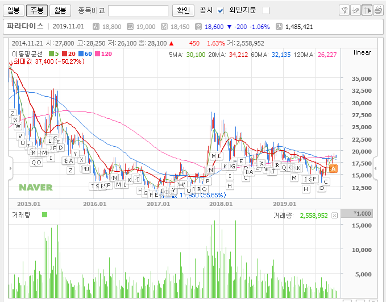Screen dimensions: 386x302
Task: Open disclosure marker H below 2018 peak
Action: pyautogui.click(x=230, y=186)
